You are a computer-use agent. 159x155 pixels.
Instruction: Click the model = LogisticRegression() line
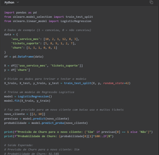[x=28, y=97]
